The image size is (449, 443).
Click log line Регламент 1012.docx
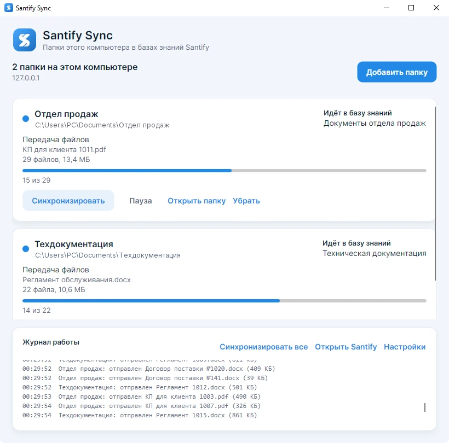(x=140, y=388)
